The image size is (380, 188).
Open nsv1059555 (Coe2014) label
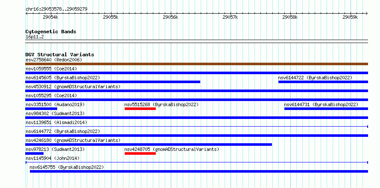(51, 69)
